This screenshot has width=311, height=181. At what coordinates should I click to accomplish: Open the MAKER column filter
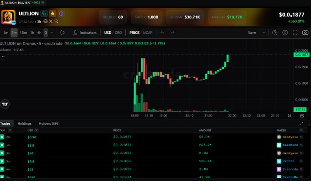[301, 130]
